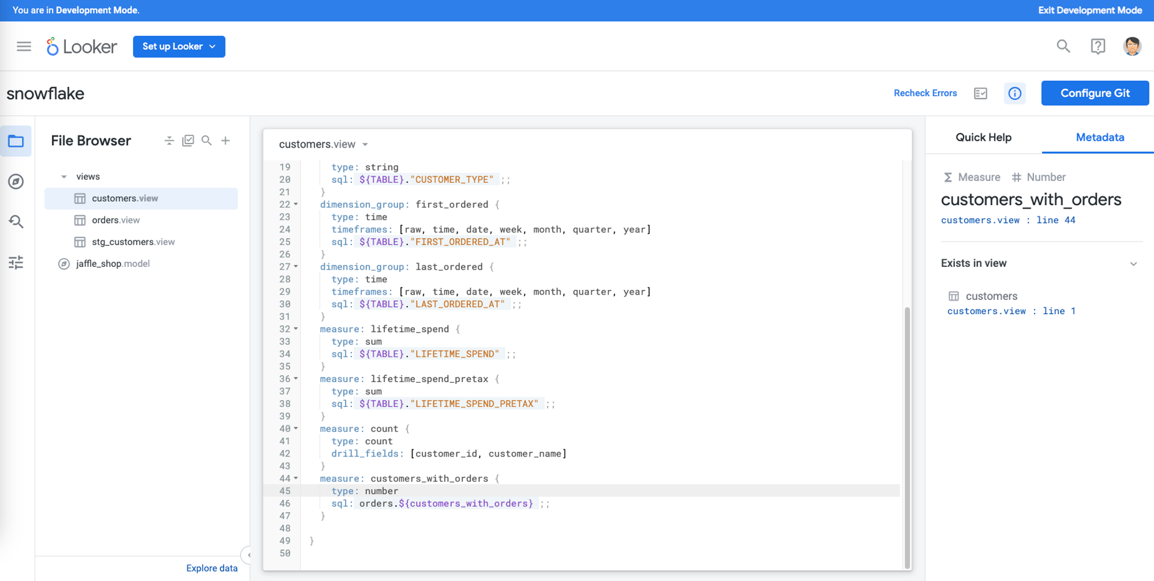
Task: Click the compass icon beside jaffle_shop.model
Action: (64, 264)
